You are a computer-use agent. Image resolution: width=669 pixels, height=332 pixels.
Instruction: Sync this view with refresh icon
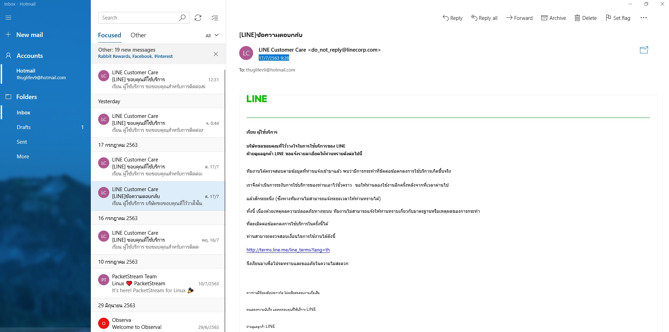198,18
